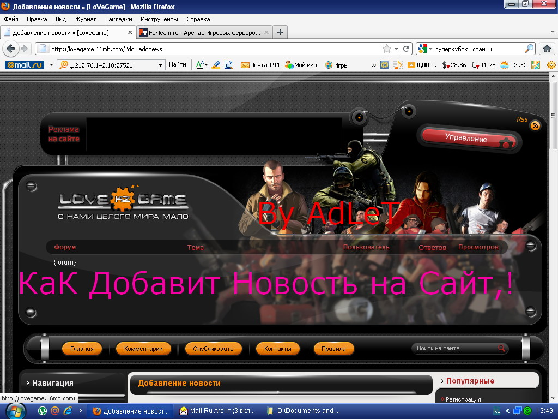Click the dollar rate 28.86
This screenshot has height=419, width=558.
(454, 65)
